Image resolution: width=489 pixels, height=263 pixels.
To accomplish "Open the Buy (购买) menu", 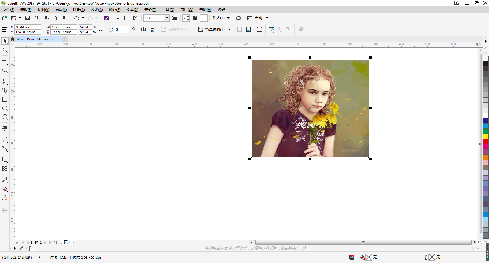I will 221,10.
